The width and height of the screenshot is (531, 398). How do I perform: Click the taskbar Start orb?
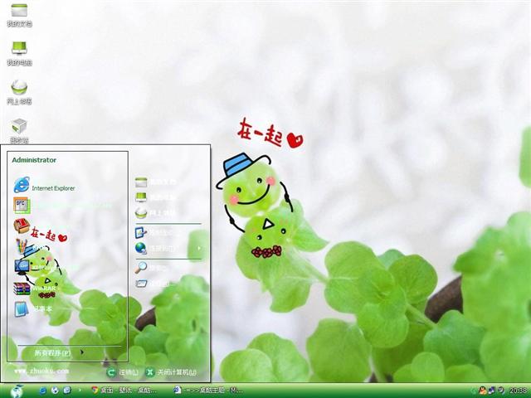(x=16, y=391)
